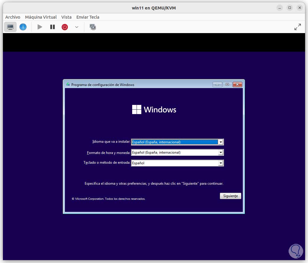This screenshot has width=308, height=263.
Task: Show the graphical console view
Action: point(10,27)
